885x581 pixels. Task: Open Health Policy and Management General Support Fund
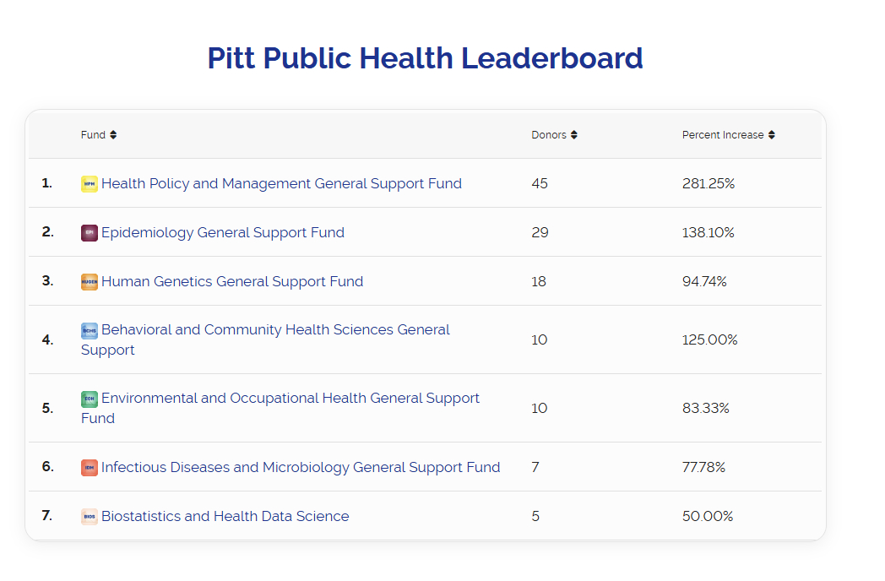tap(281, 184)
